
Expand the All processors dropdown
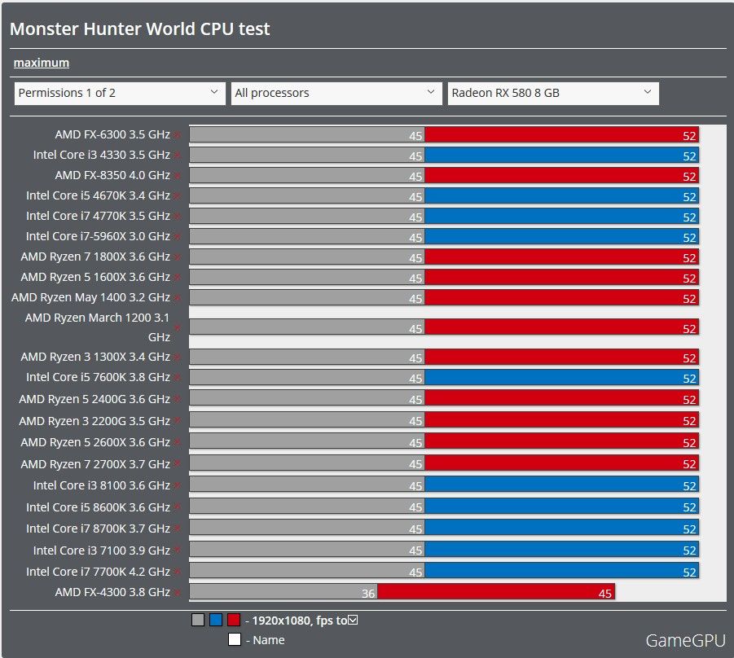[x=336, y=93]
